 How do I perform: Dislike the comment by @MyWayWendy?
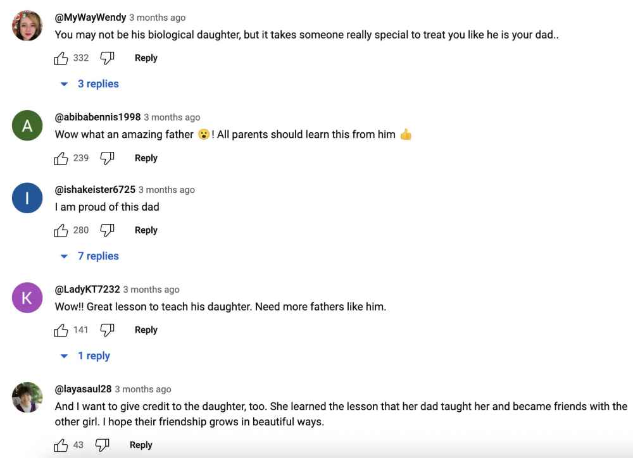coord(107,58)
